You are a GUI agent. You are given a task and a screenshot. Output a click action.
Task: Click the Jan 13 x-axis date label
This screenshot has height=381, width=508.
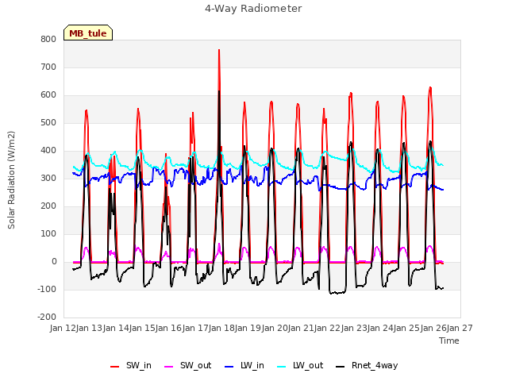tap(90, 329)
